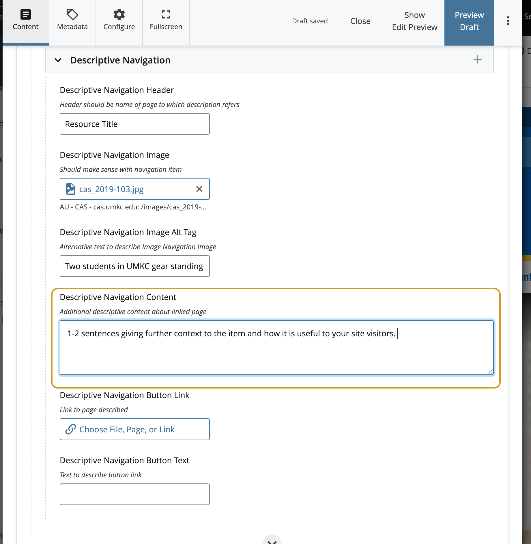Click the Descriptive Navigation Content textarea
This screenshot has width=531, height=544.
pos(276,348)
